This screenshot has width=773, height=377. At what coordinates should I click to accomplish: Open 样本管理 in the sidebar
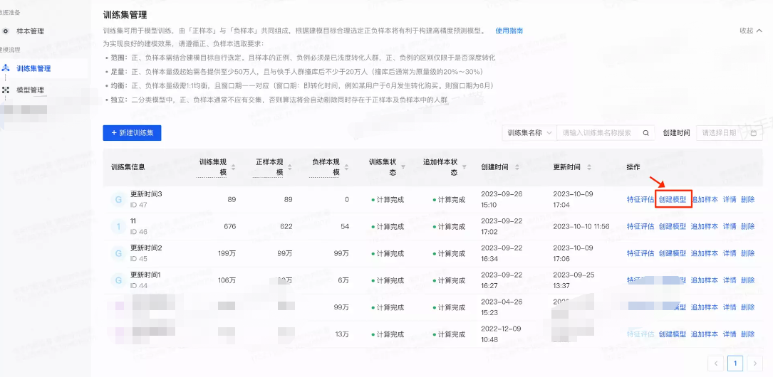30,31
